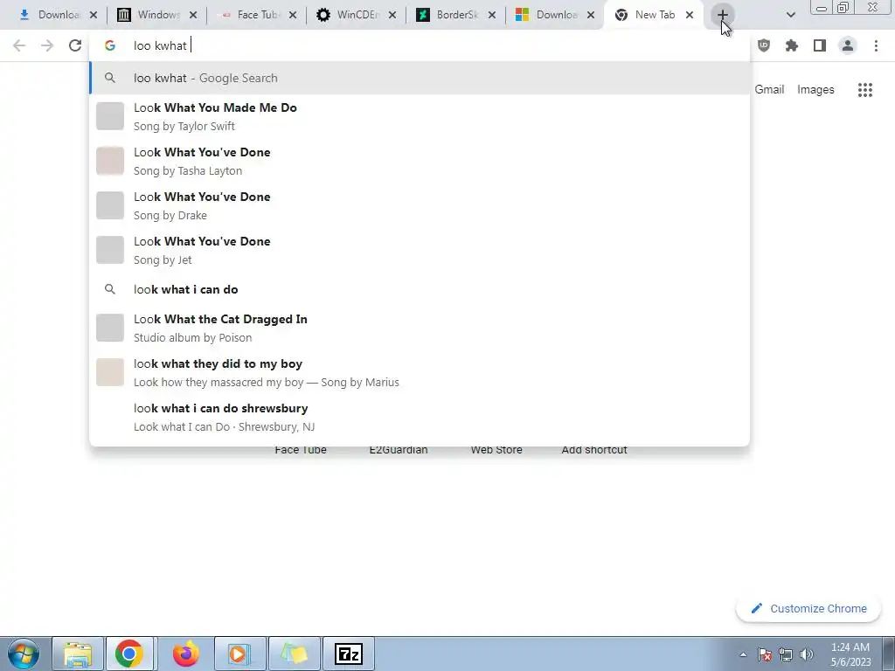Open the Google apps grid

[x=865, y=90]
